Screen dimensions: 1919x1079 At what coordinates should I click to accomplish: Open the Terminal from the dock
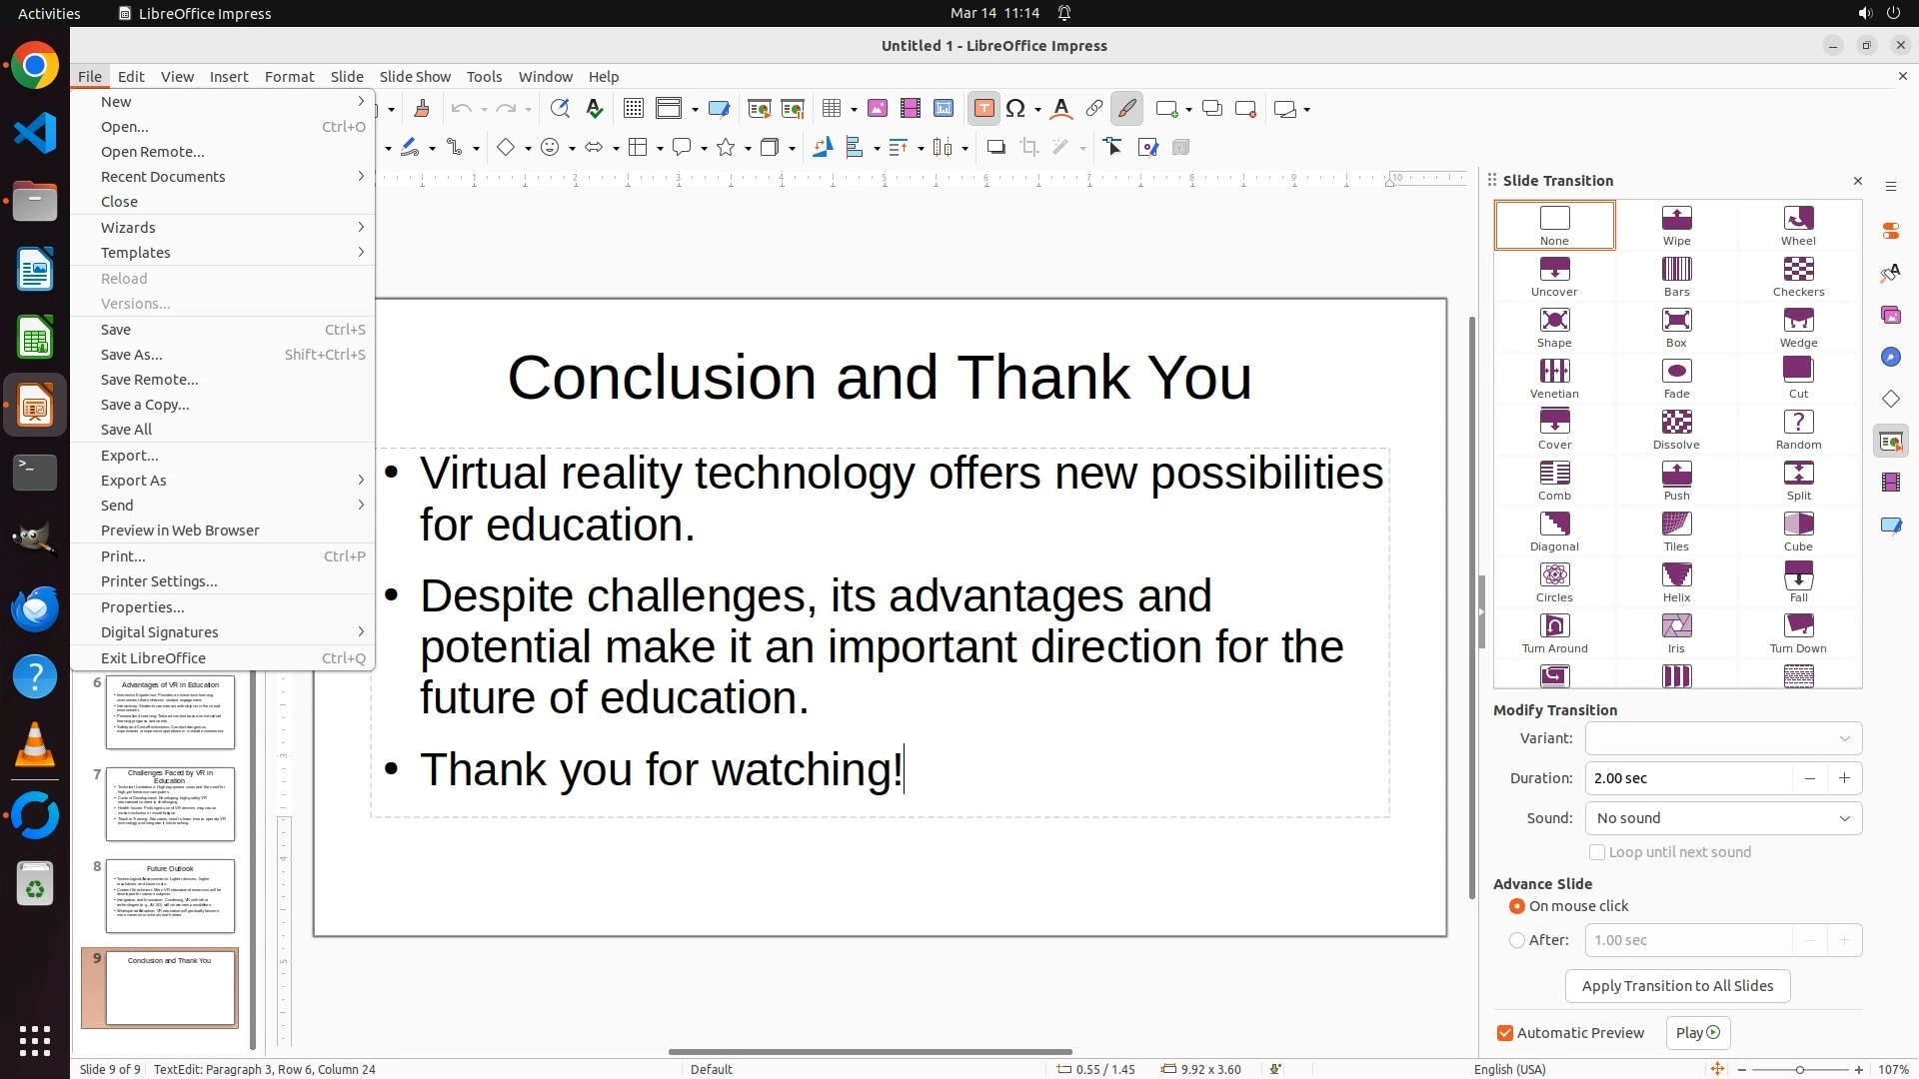pos(35,473)
